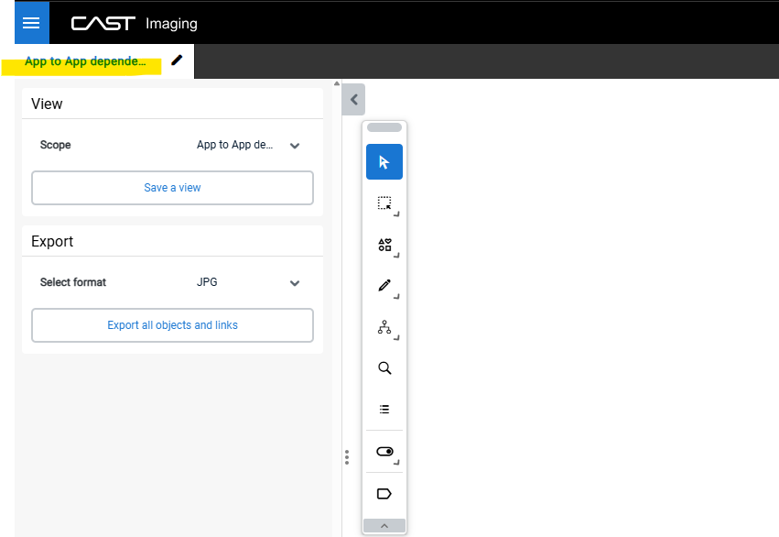Open the hierarchy layout tool
The image size is (779, 537).
[384, 327]
